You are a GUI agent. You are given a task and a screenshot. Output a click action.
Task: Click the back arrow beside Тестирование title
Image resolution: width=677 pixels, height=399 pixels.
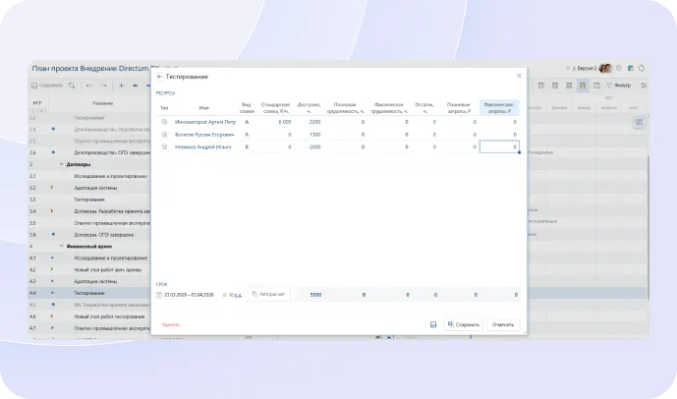tap(160, 76)
